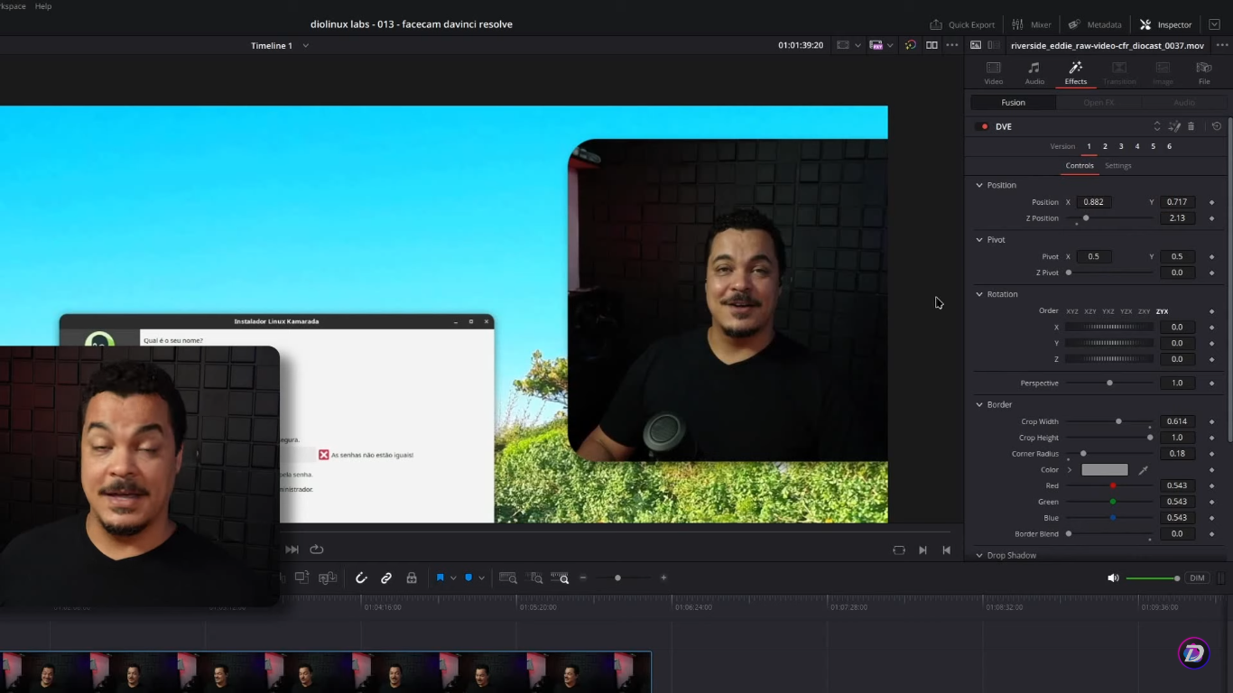Image resolution: width=1233 pixels, height=693 pixels.
Task: Click the Perspective slider handle
Action: [x=1109, y=383]
